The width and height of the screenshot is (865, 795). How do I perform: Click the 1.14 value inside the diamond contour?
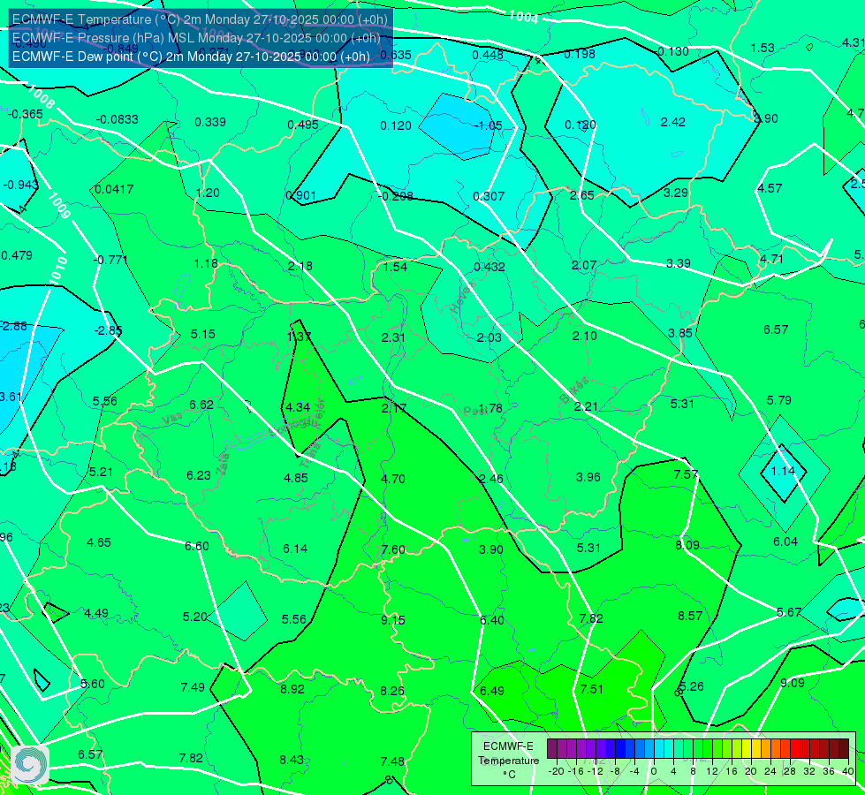[x=783, y=472]
